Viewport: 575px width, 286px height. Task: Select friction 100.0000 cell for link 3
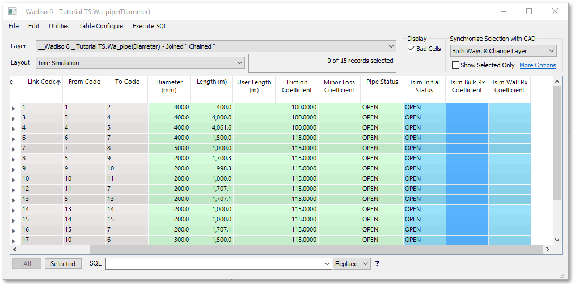[297, 118]
